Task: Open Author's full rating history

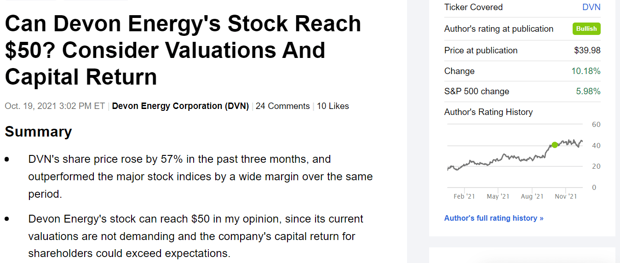Action: click(494, 218)
